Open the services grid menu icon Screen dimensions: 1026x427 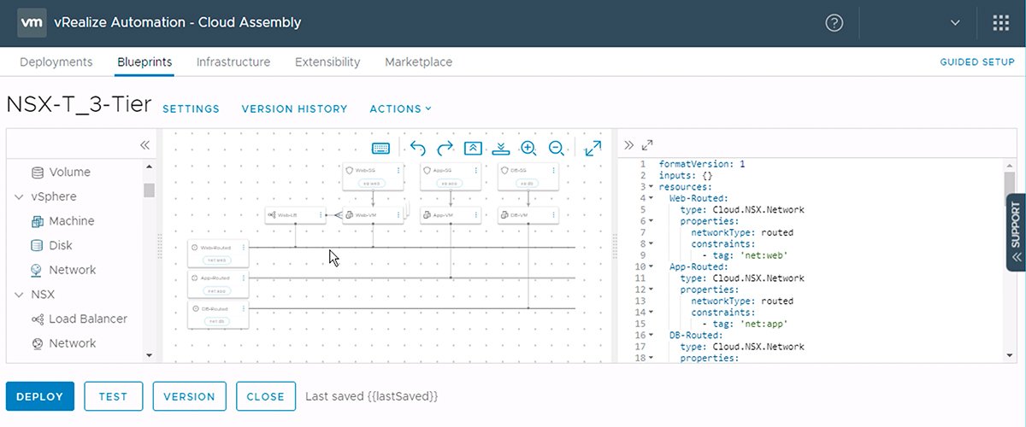1001,23
